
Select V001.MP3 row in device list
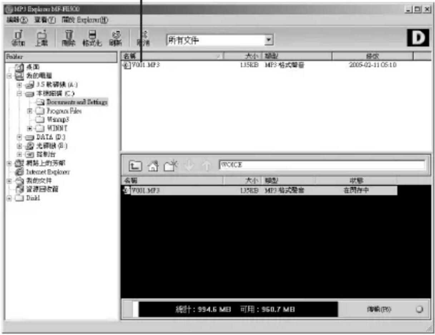point(259,190)
